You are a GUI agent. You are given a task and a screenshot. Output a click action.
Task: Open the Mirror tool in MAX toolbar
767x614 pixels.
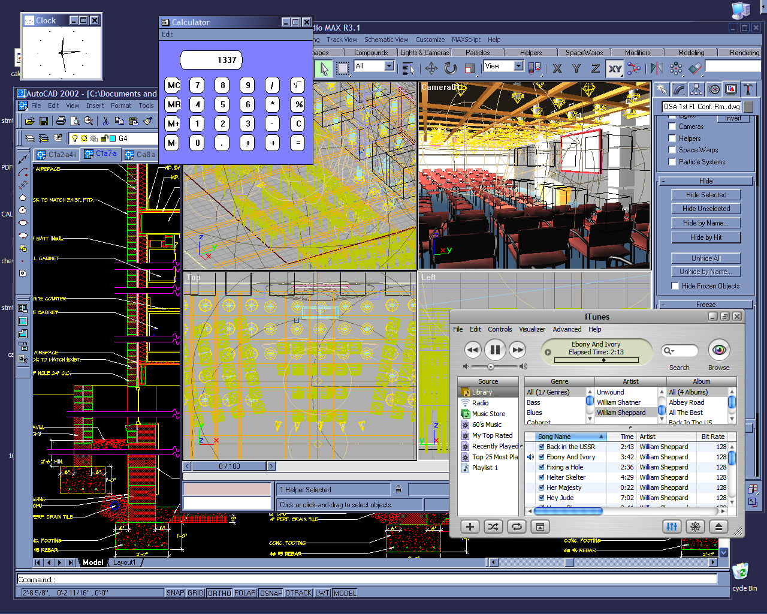tap(657, 68)
